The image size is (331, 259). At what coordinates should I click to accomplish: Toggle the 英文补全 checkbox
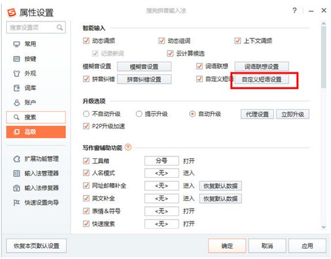click(86, 199)
